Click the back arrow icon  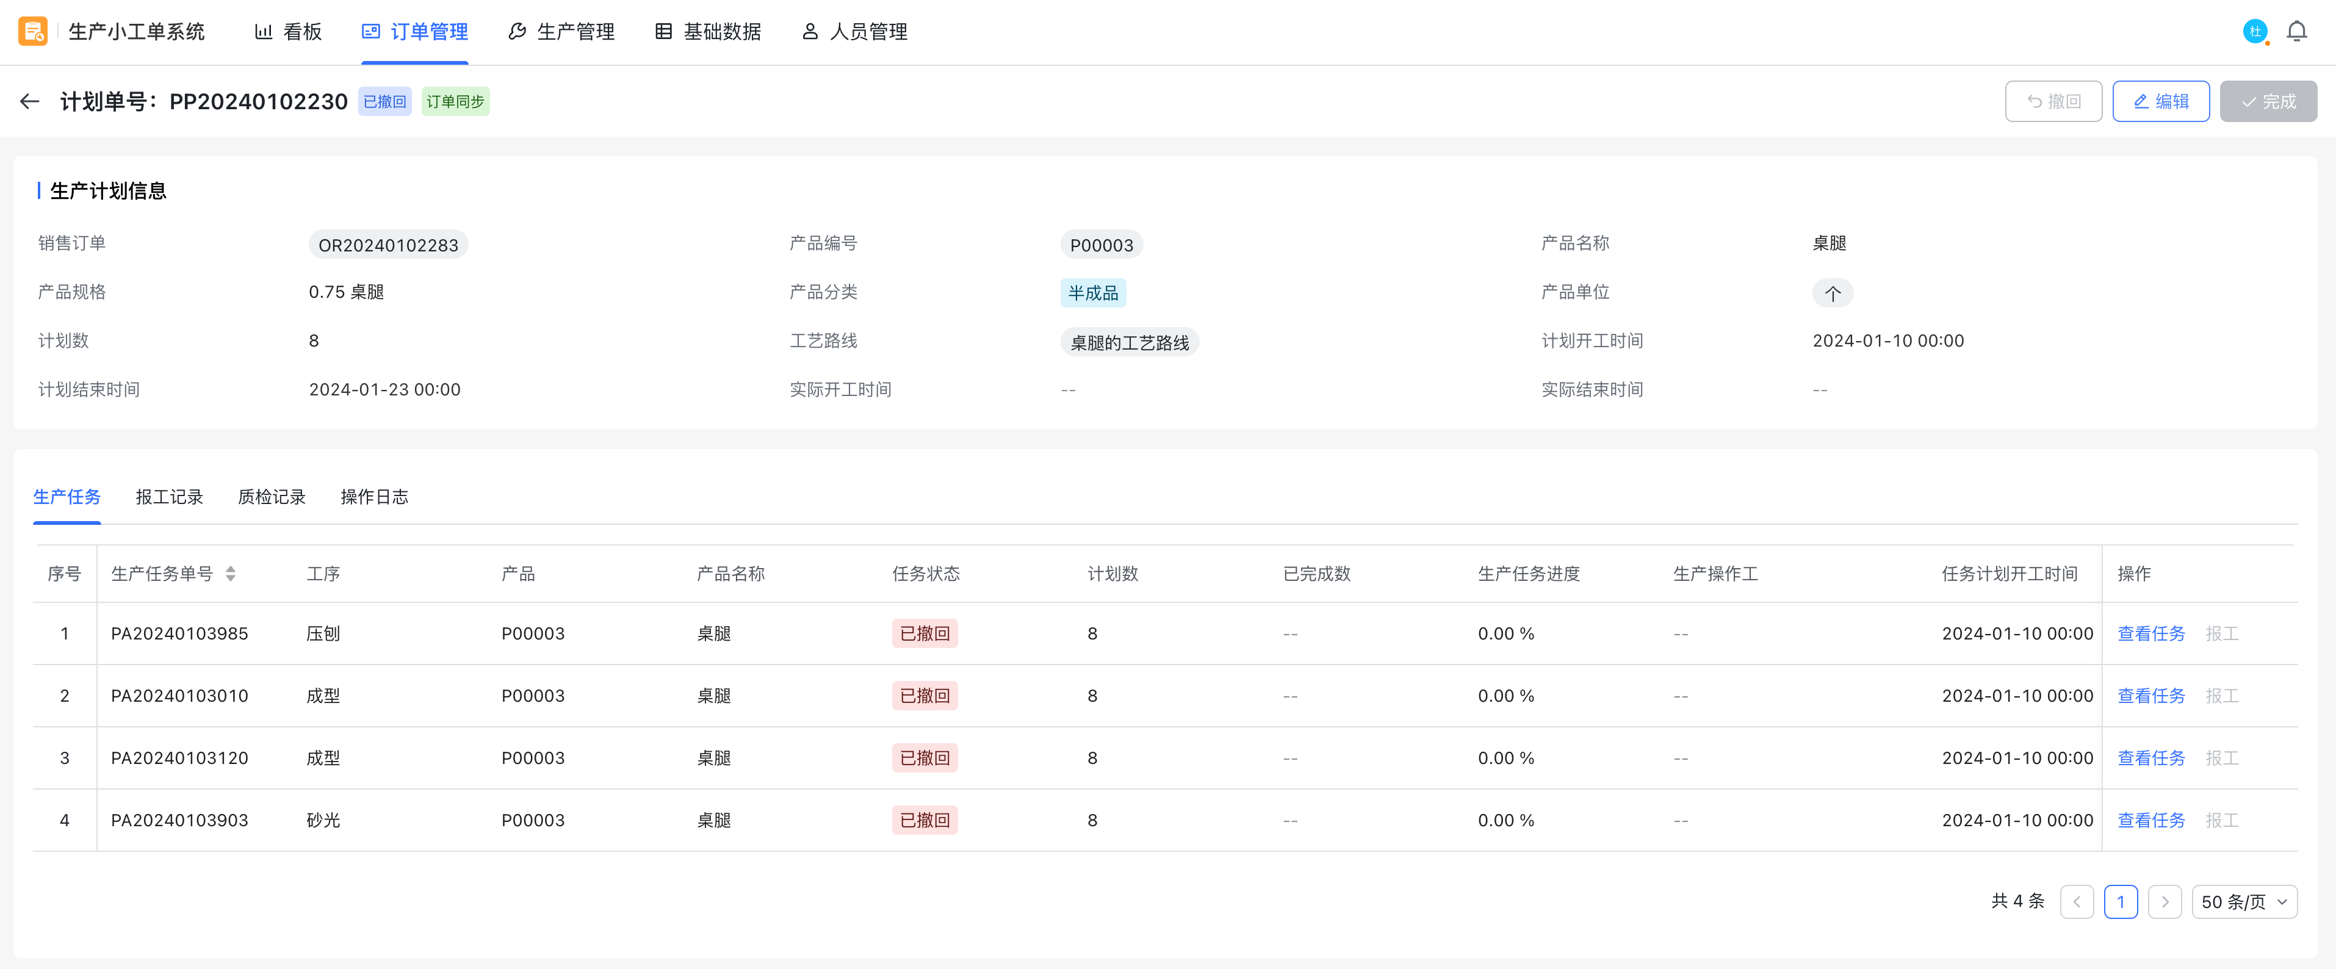pos(30,101)
